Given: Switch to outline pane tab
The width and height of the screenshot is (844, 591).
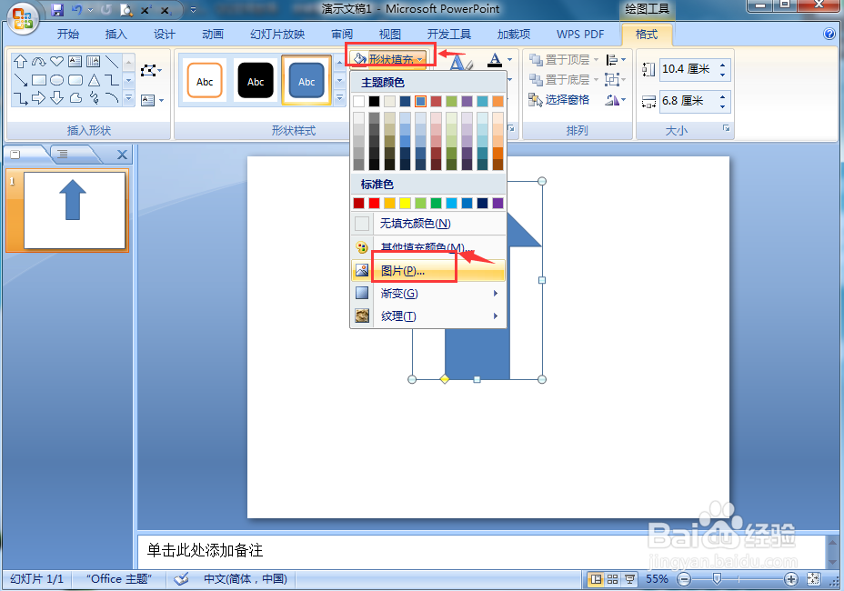Looking at the screenshot, I should coord(63,155).
